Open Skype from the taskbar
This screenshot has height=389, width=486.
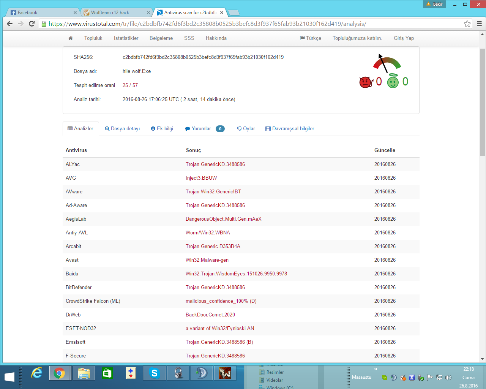coord(154,373)
